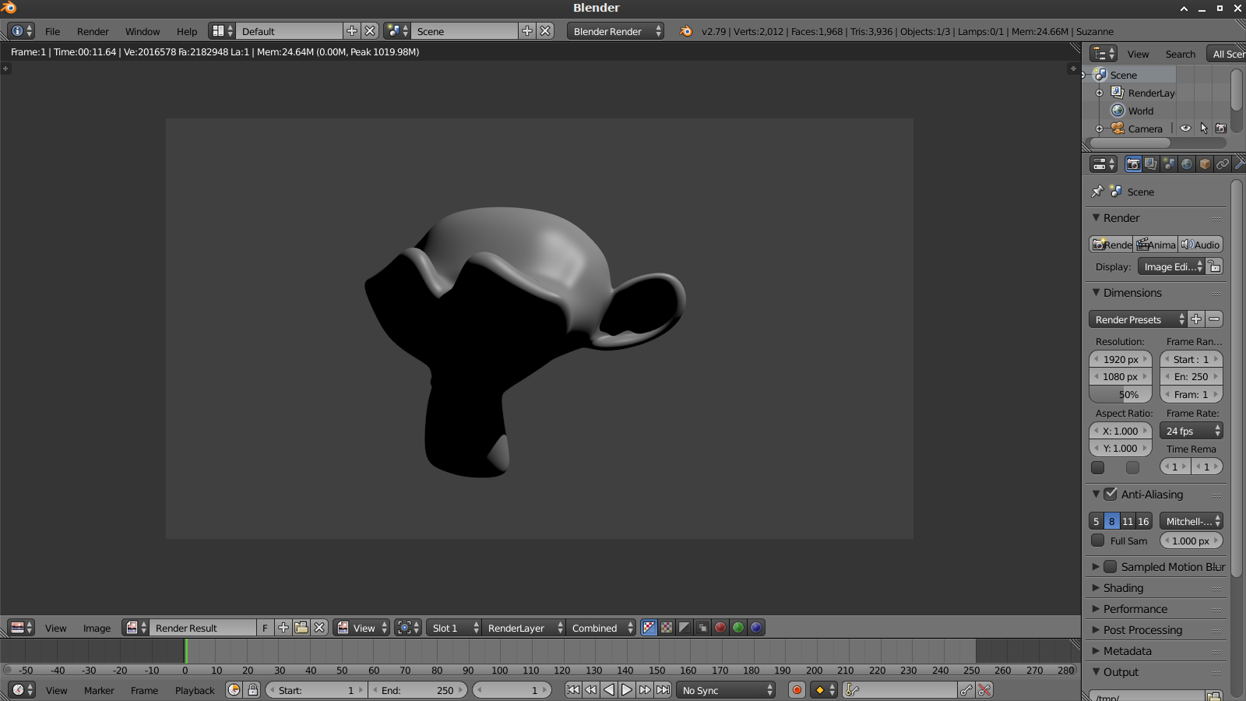Show only the blue channel
The image size is (1246, 701).
click(x=756, y=628)
